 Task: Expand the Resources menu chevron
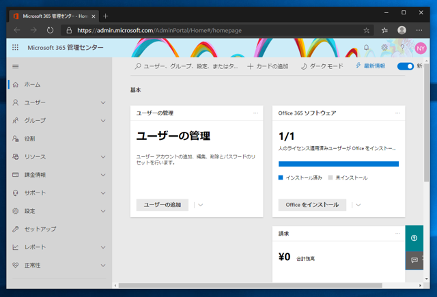click(x=103, y=157)
